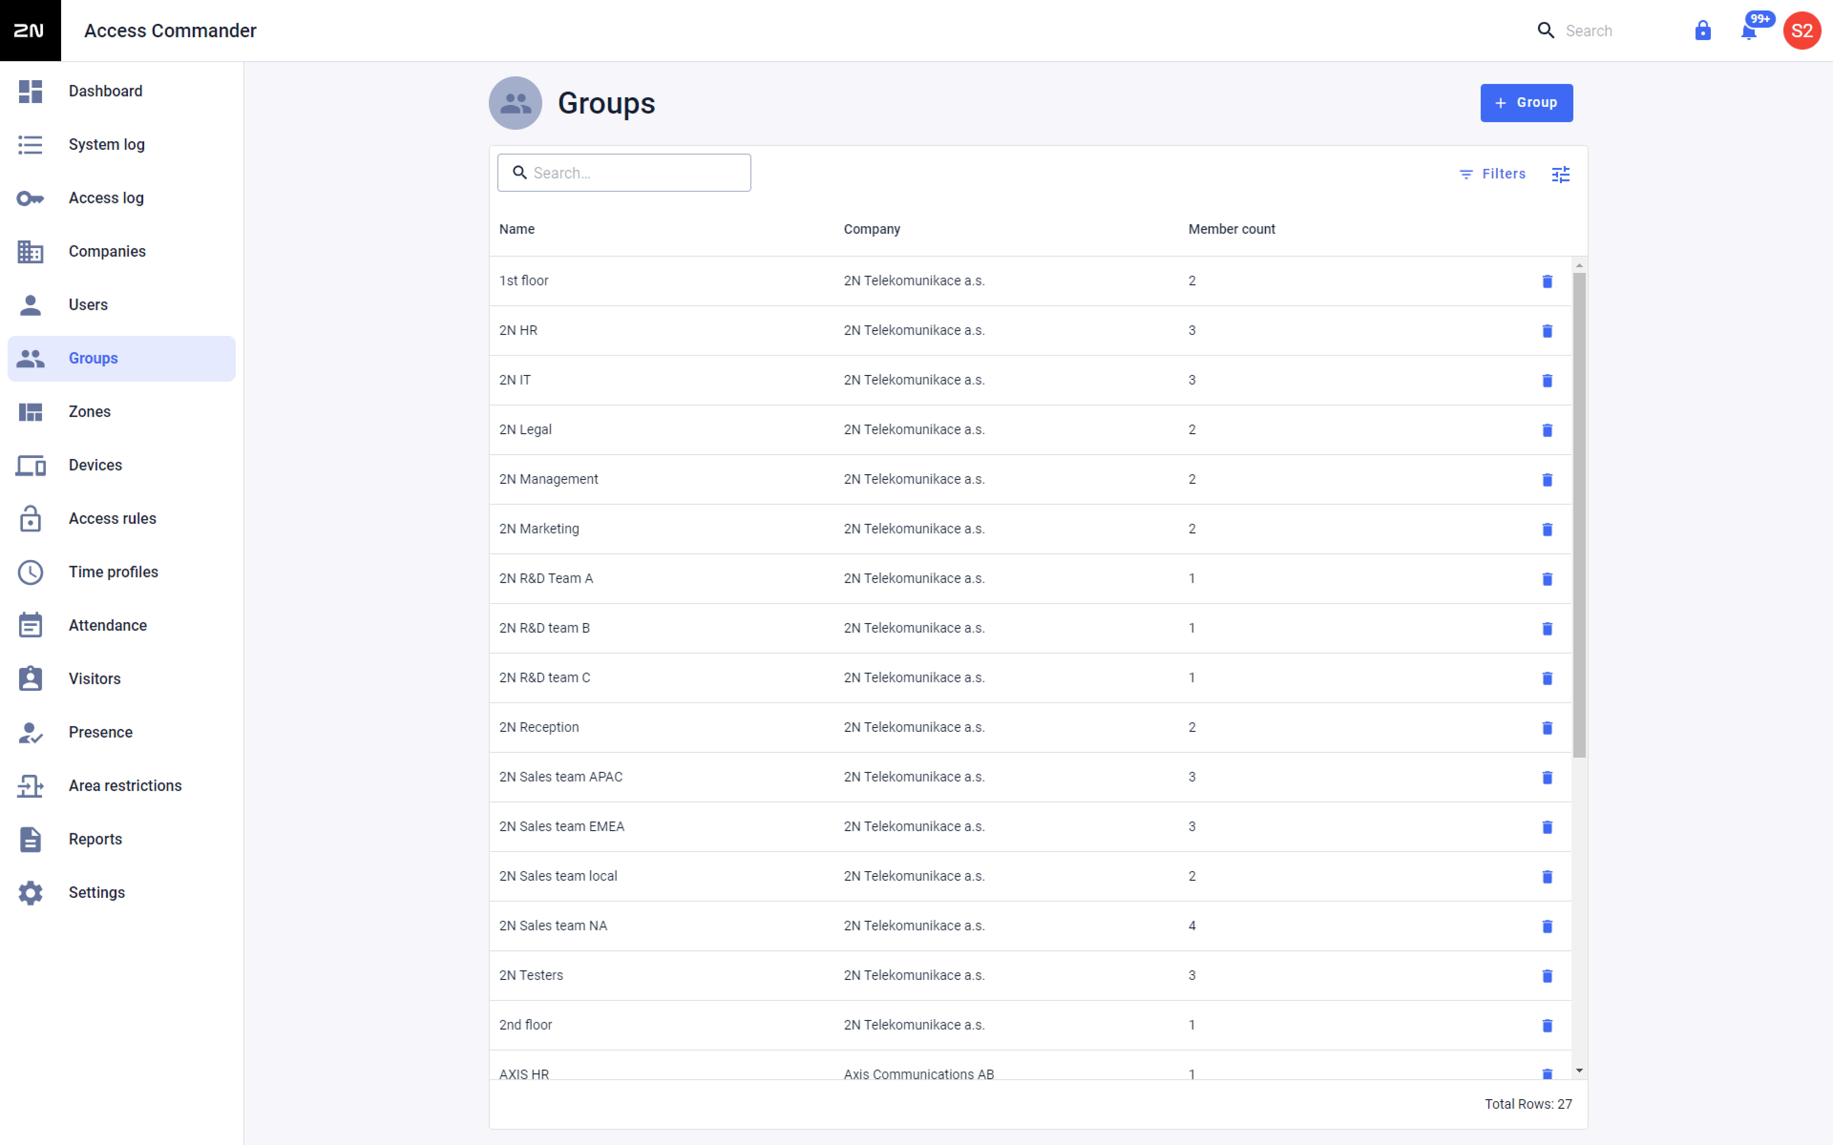Delete the 2N Sales team APAC group
Screen dimensions: 1833x1145
pos(1548,777)
